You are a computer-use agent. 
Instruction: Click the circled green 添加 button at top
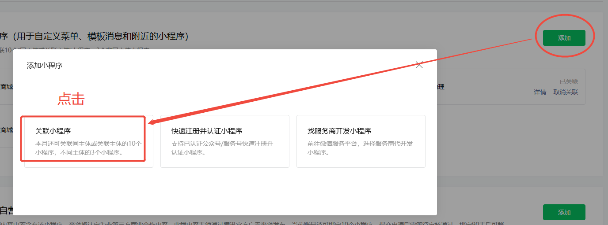tap(564, 38)
